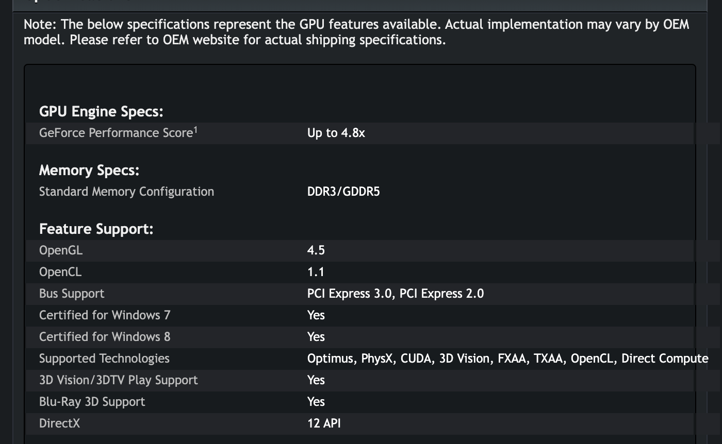This screenshot has width=722, height=444.
Task: Click the footnote superscript 1 after Performance Score
Action: [195, 130]
